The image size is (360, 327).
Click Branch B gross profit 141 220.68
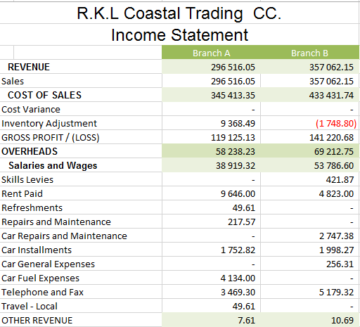pyautogui.click(x=331, y=138)
